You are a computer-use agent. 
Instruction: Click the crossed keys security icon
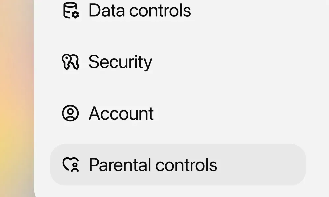70,62
